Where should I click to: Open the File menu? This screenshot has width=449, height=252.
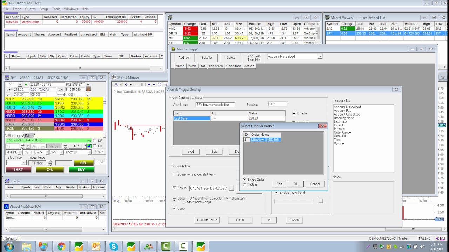6,9
